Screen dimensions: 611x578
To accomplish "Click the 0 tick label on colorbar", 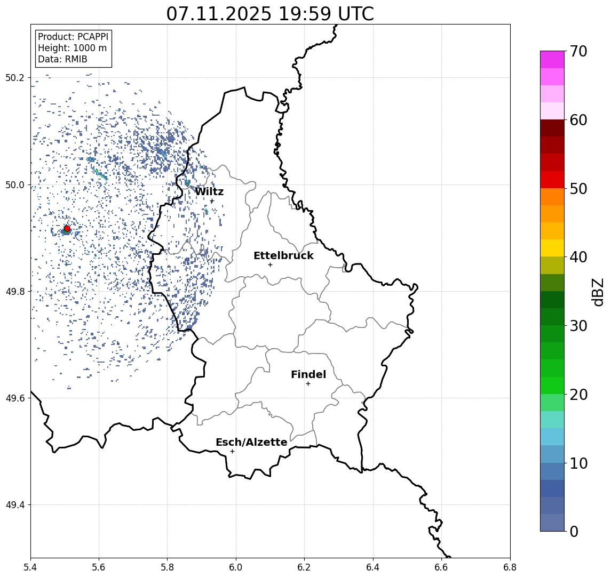I will coord(574,531).
